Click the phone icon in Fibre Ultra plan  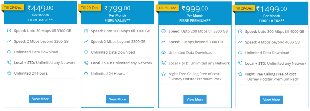240,63
